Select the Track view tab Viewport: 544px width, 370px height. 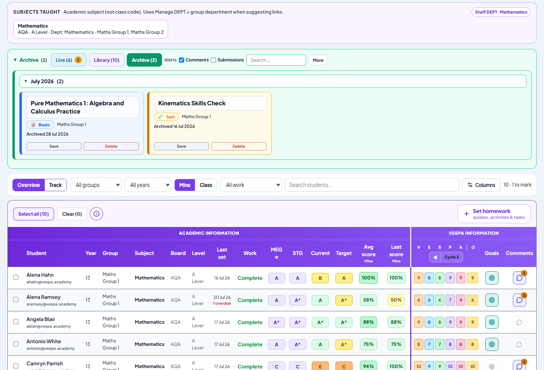coord(55,185)
